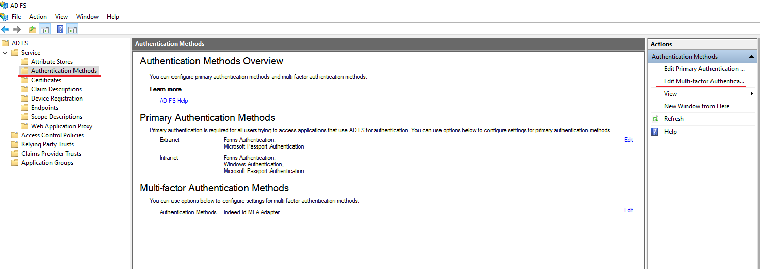Select Claims Provider Trusts in tree
Image resolution: width=760 pixels, height=269 pixels.
[x=51, y=154]
